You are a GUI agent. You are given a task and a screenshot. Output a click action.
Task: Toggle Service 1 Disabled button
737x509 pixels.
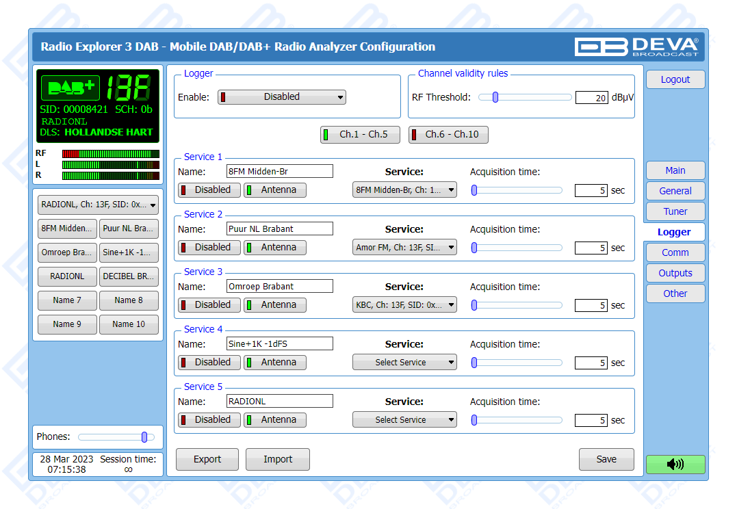click(209, 190)
